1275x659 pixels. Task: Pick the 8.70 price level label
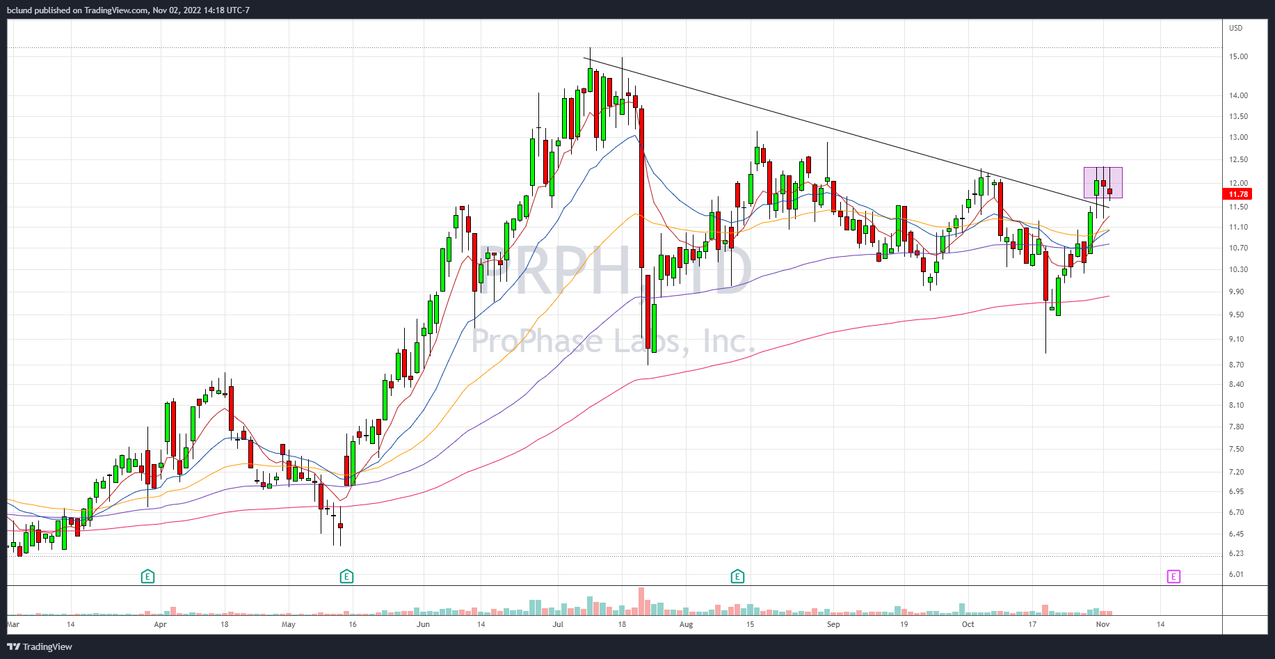click(x=1237, y=365)
